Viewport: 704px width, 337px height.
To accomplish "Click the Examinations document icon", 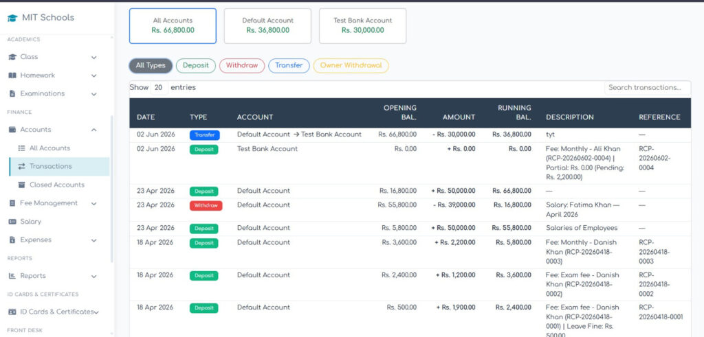I will 12,93.
